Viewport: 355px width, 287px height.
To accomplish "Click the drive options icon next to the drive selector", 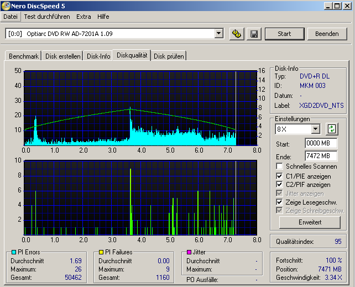I will point(237,34).
